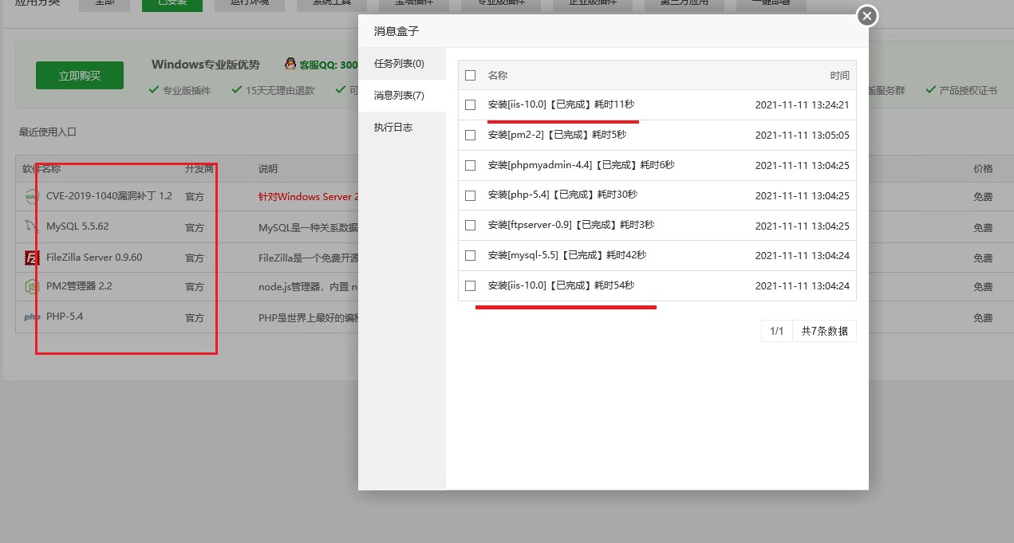
Task: Check the iis-10.0 耗时11秒 message
Action: pos(470,104)
